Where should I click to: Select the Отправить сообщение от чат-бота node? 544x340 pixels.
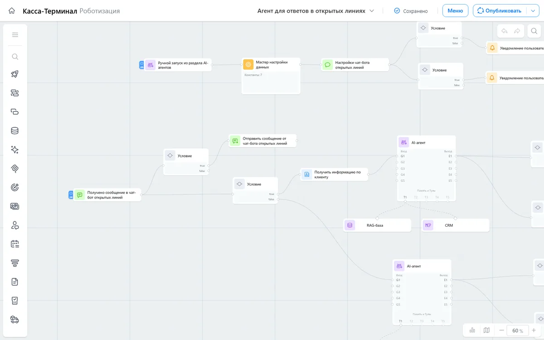[x=263, y=141]
